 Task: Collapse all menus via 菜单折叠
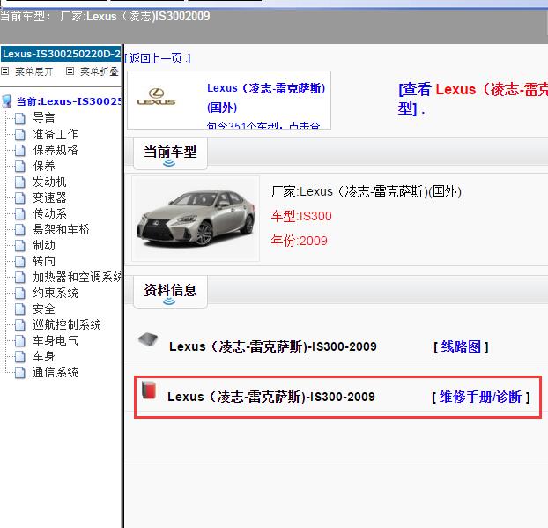click(x=100, y=71)
